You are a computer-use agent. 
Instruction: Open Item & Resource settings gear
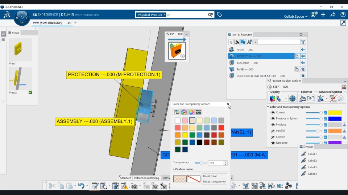pos(301,34)
